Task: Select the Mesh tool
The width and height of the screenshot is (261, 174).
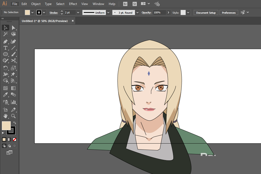Action: pos(6,88)
